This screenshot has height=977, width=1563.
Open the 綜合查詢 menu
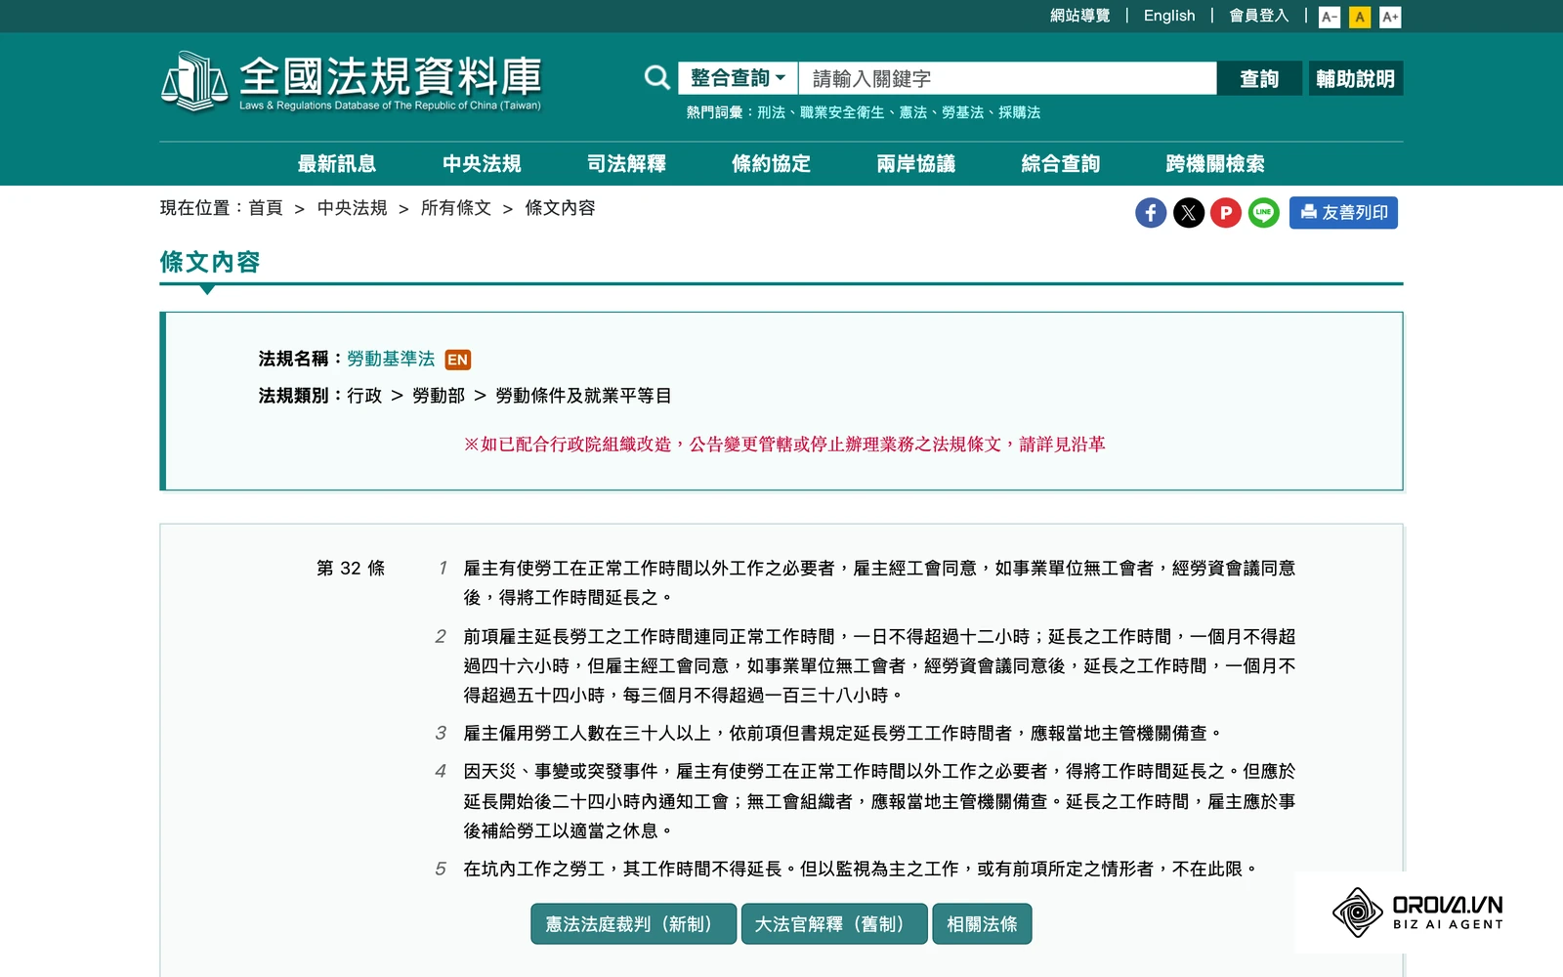click(x=1060, y=163)
